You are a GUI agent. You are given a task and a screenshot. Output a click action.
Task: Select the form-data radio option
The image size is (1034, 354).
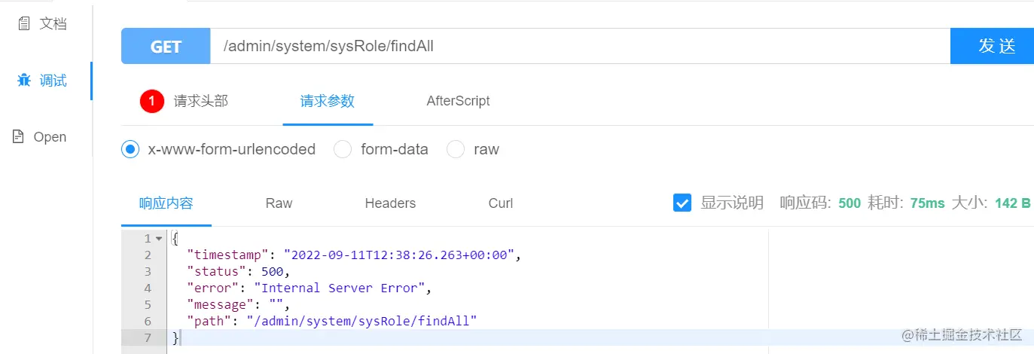[343, 149]
